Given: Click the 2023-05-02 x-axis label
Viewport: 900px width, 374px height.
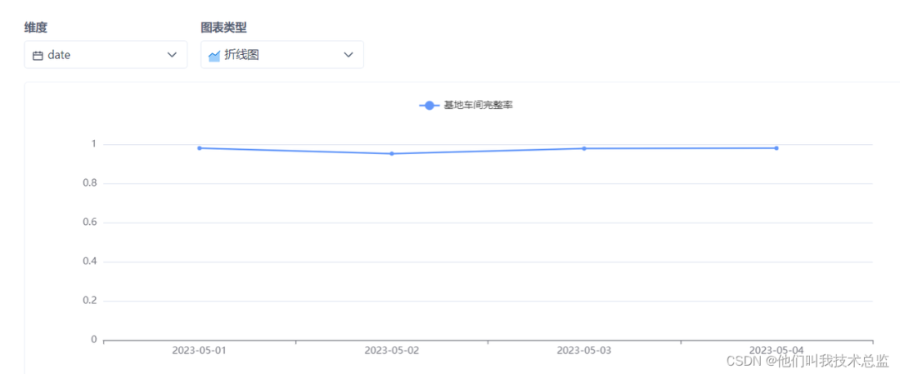Looking at the screenshot, I should click(392, 351).
